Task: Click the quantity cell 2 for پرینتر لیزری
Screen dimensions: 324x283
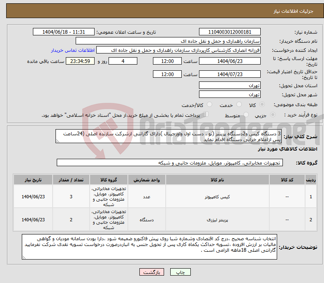Action: 71,220
